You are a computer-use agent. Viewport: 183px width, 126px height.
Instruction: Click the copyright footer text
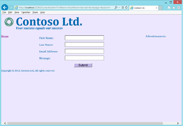click(28, 71)
